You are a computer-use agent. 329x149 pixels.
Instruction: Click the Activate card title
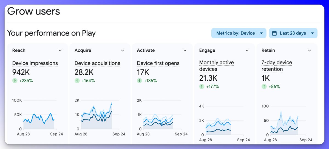tap(146, 50)
